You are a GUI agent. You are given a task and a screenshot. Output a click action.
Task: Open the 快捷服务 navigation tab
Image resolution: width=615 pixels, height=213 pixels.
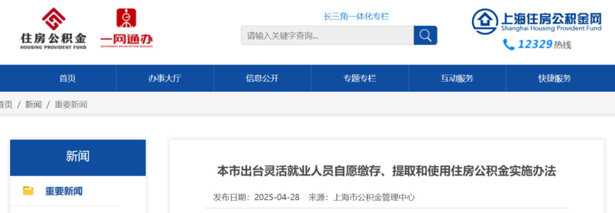pyautogui.click(x=555, y=79)
